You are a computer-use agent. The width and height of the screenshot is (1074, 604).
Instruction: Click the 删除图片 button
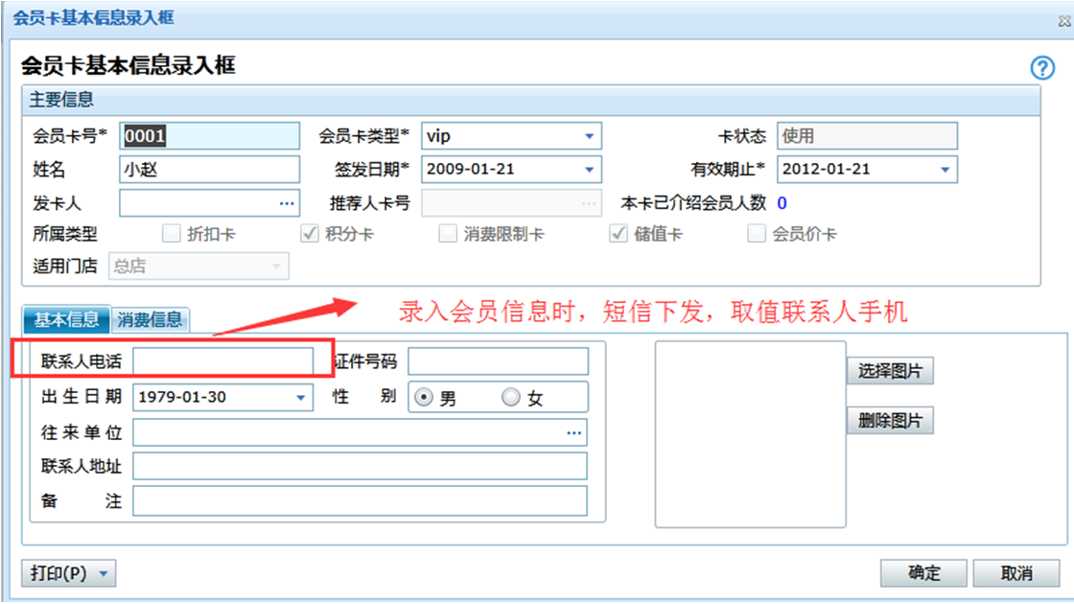point(890,421)
